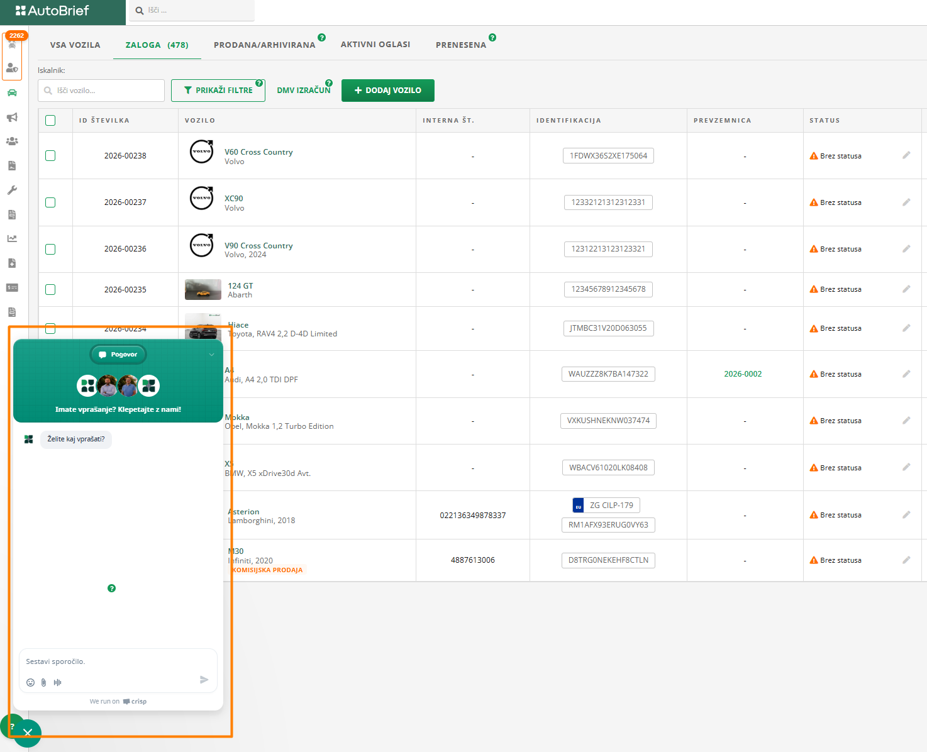Click the crisp link in chat footer
This screenshot has height=752, width=927.
(135, 701)
